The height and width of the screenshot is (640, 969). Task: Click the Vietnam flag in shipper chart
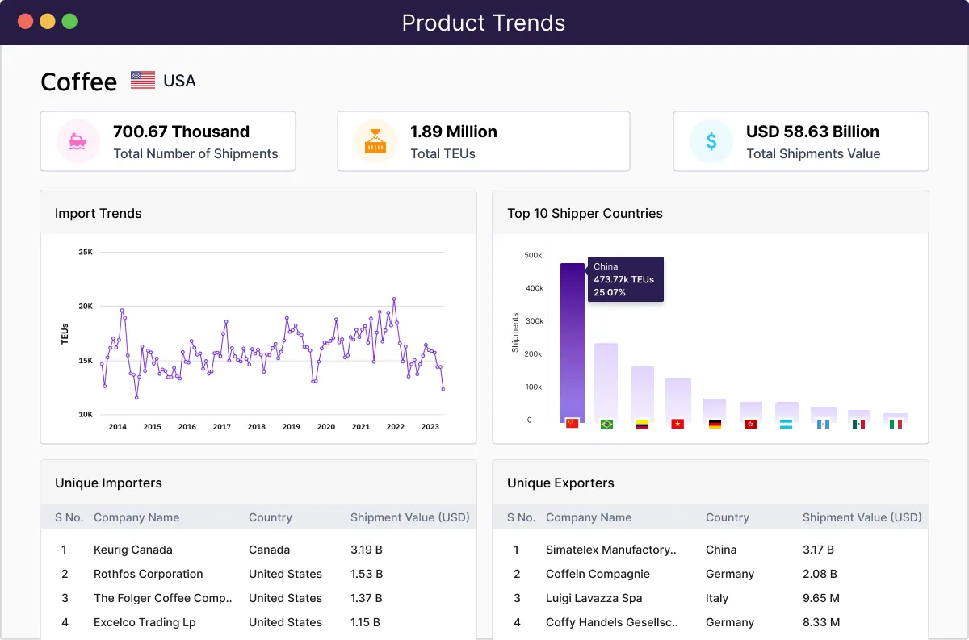click(x=678, y=422)
